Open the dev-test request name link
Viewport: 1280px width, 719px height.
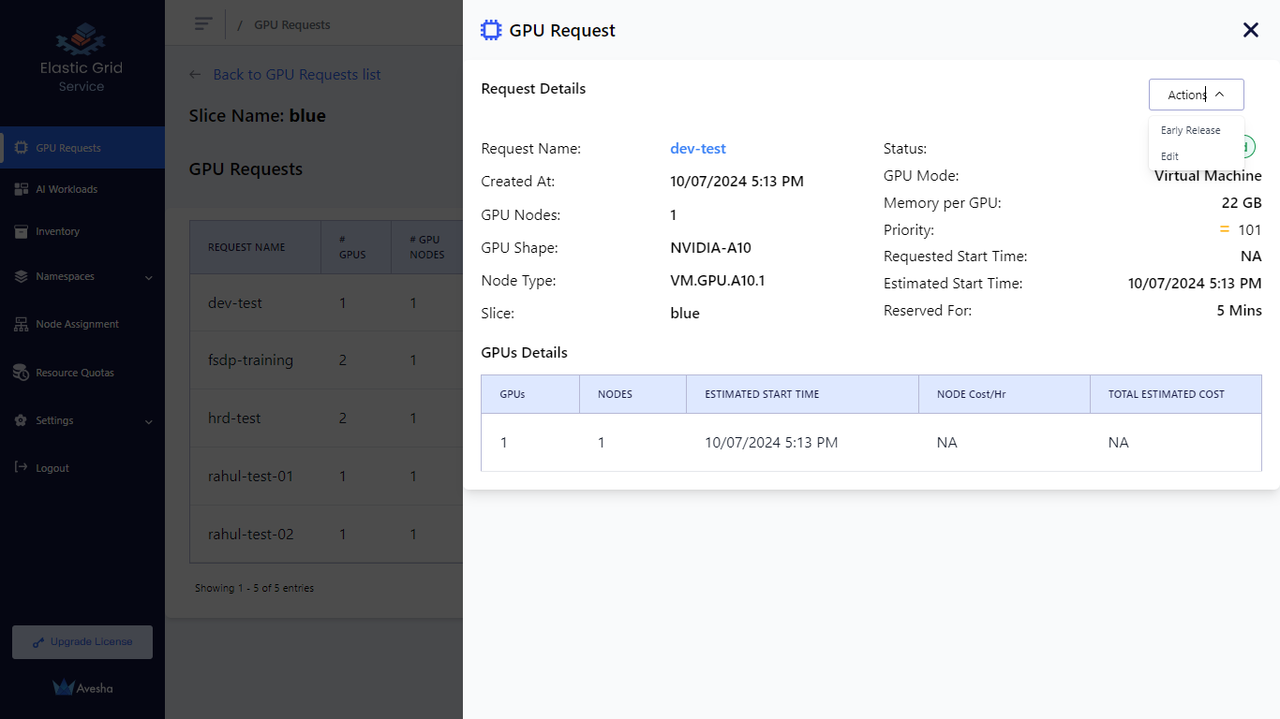tap(698, 149)
